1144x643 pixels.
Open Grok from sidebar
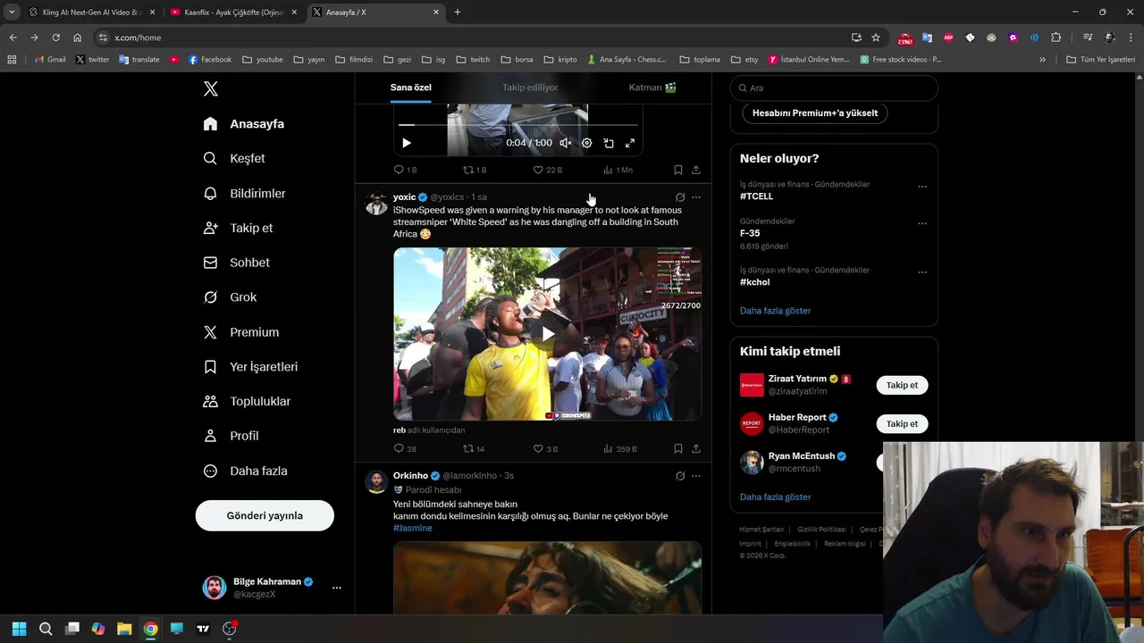pos(231,297)
